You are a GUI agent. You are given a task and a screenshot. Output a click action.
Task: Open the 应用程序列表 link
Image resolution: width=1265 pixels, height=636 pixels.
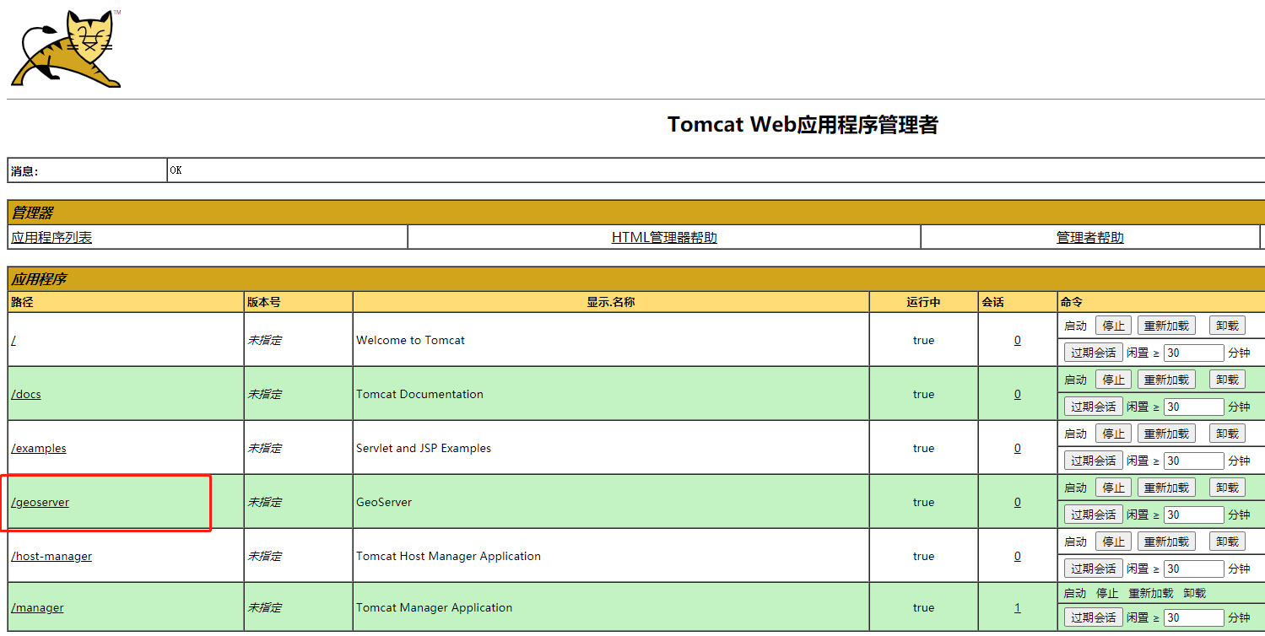(x=52, y=237)
